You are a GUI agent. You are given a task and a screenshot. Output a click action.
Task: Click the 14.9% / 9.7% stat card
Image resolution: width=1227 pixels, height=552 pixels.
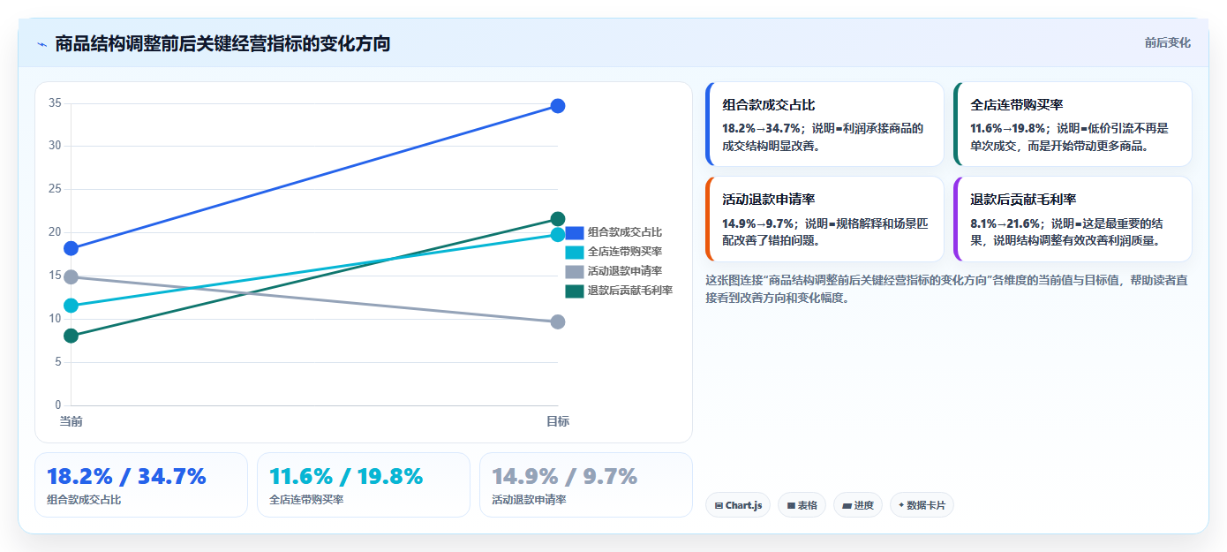tap(586, 485)
